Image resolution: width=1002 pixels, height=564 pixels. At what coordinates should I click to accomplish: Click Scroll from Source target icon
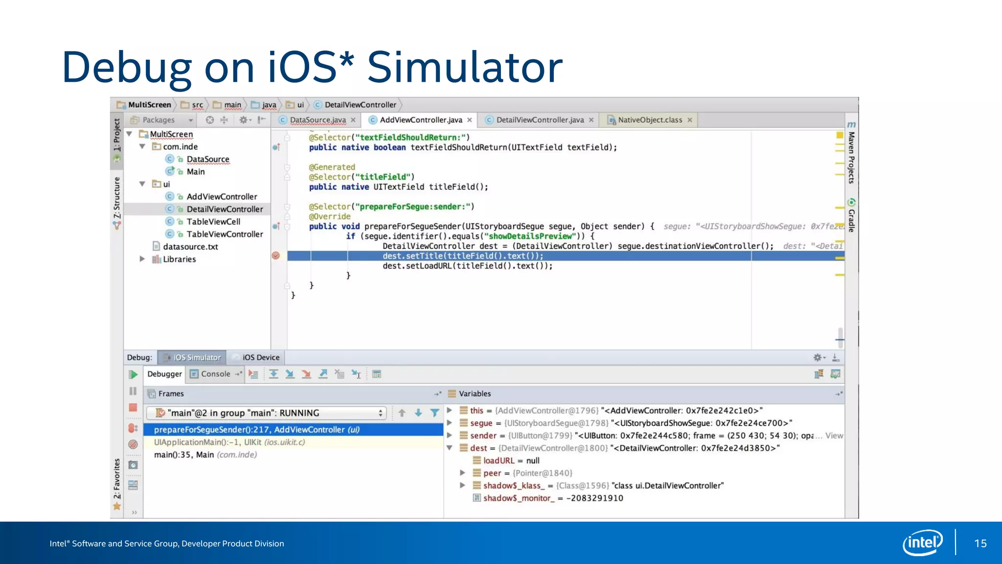[x=210, y=120]
